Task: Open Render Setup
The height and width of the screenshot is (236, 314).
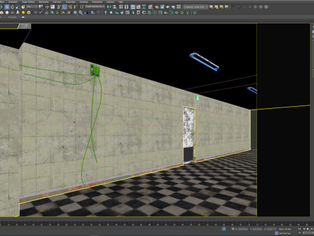Action: click(157, 7)
